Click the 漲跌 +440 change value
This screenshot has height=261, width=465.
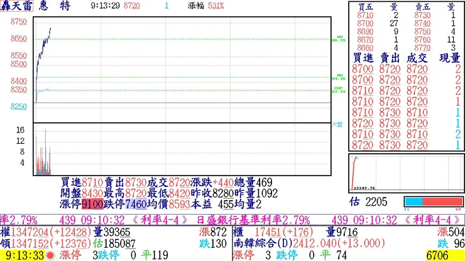coord(212,182)
